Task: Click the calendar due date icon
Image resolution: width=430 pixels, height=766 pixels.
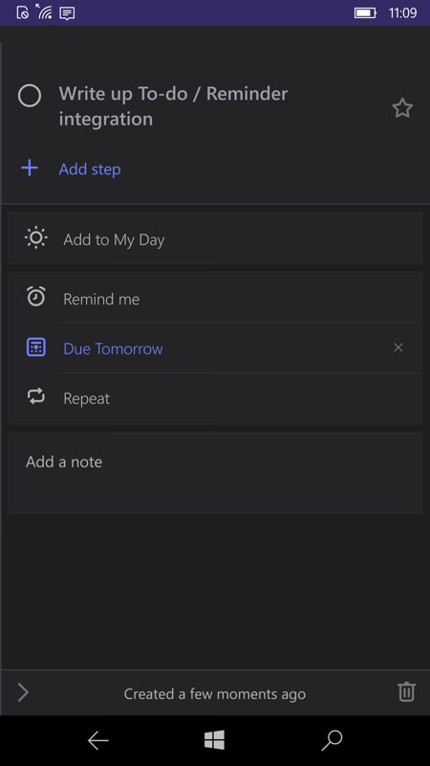Action: [36, 348]
